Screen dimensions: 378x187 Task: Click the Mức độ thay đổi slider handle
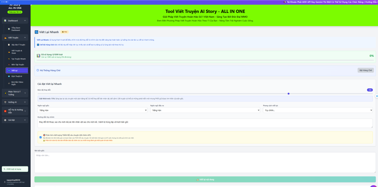click(288, 93)
